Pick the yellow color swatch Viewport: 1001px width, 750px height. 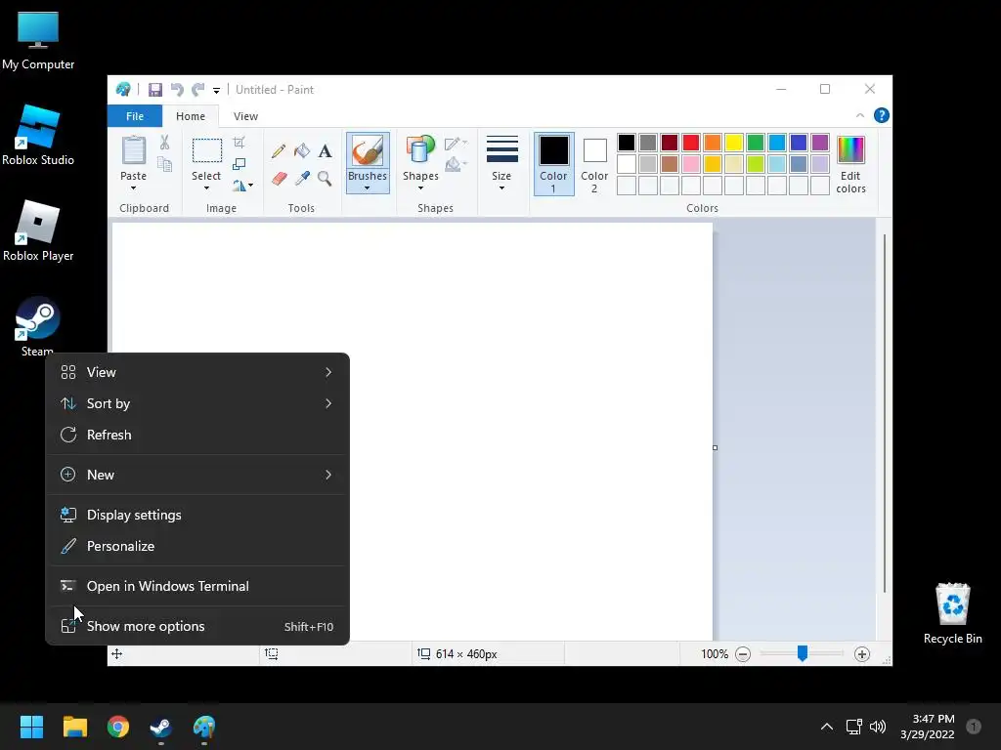click(x=733, y=143)
